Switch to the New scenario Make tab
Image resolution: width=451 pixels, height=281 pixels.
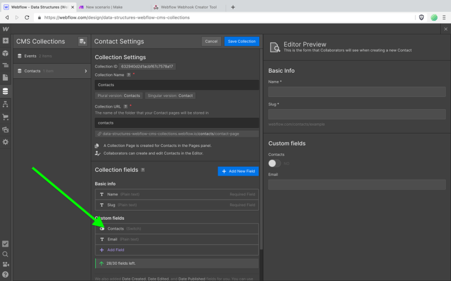104,7
